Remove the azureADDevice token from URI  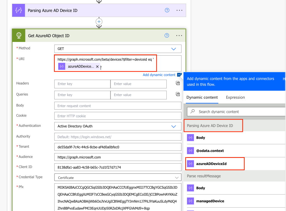[x=97, y=67]
